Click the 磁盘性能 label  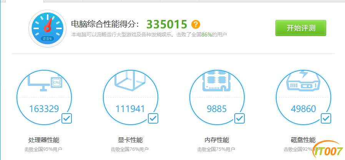coord(303,140)
